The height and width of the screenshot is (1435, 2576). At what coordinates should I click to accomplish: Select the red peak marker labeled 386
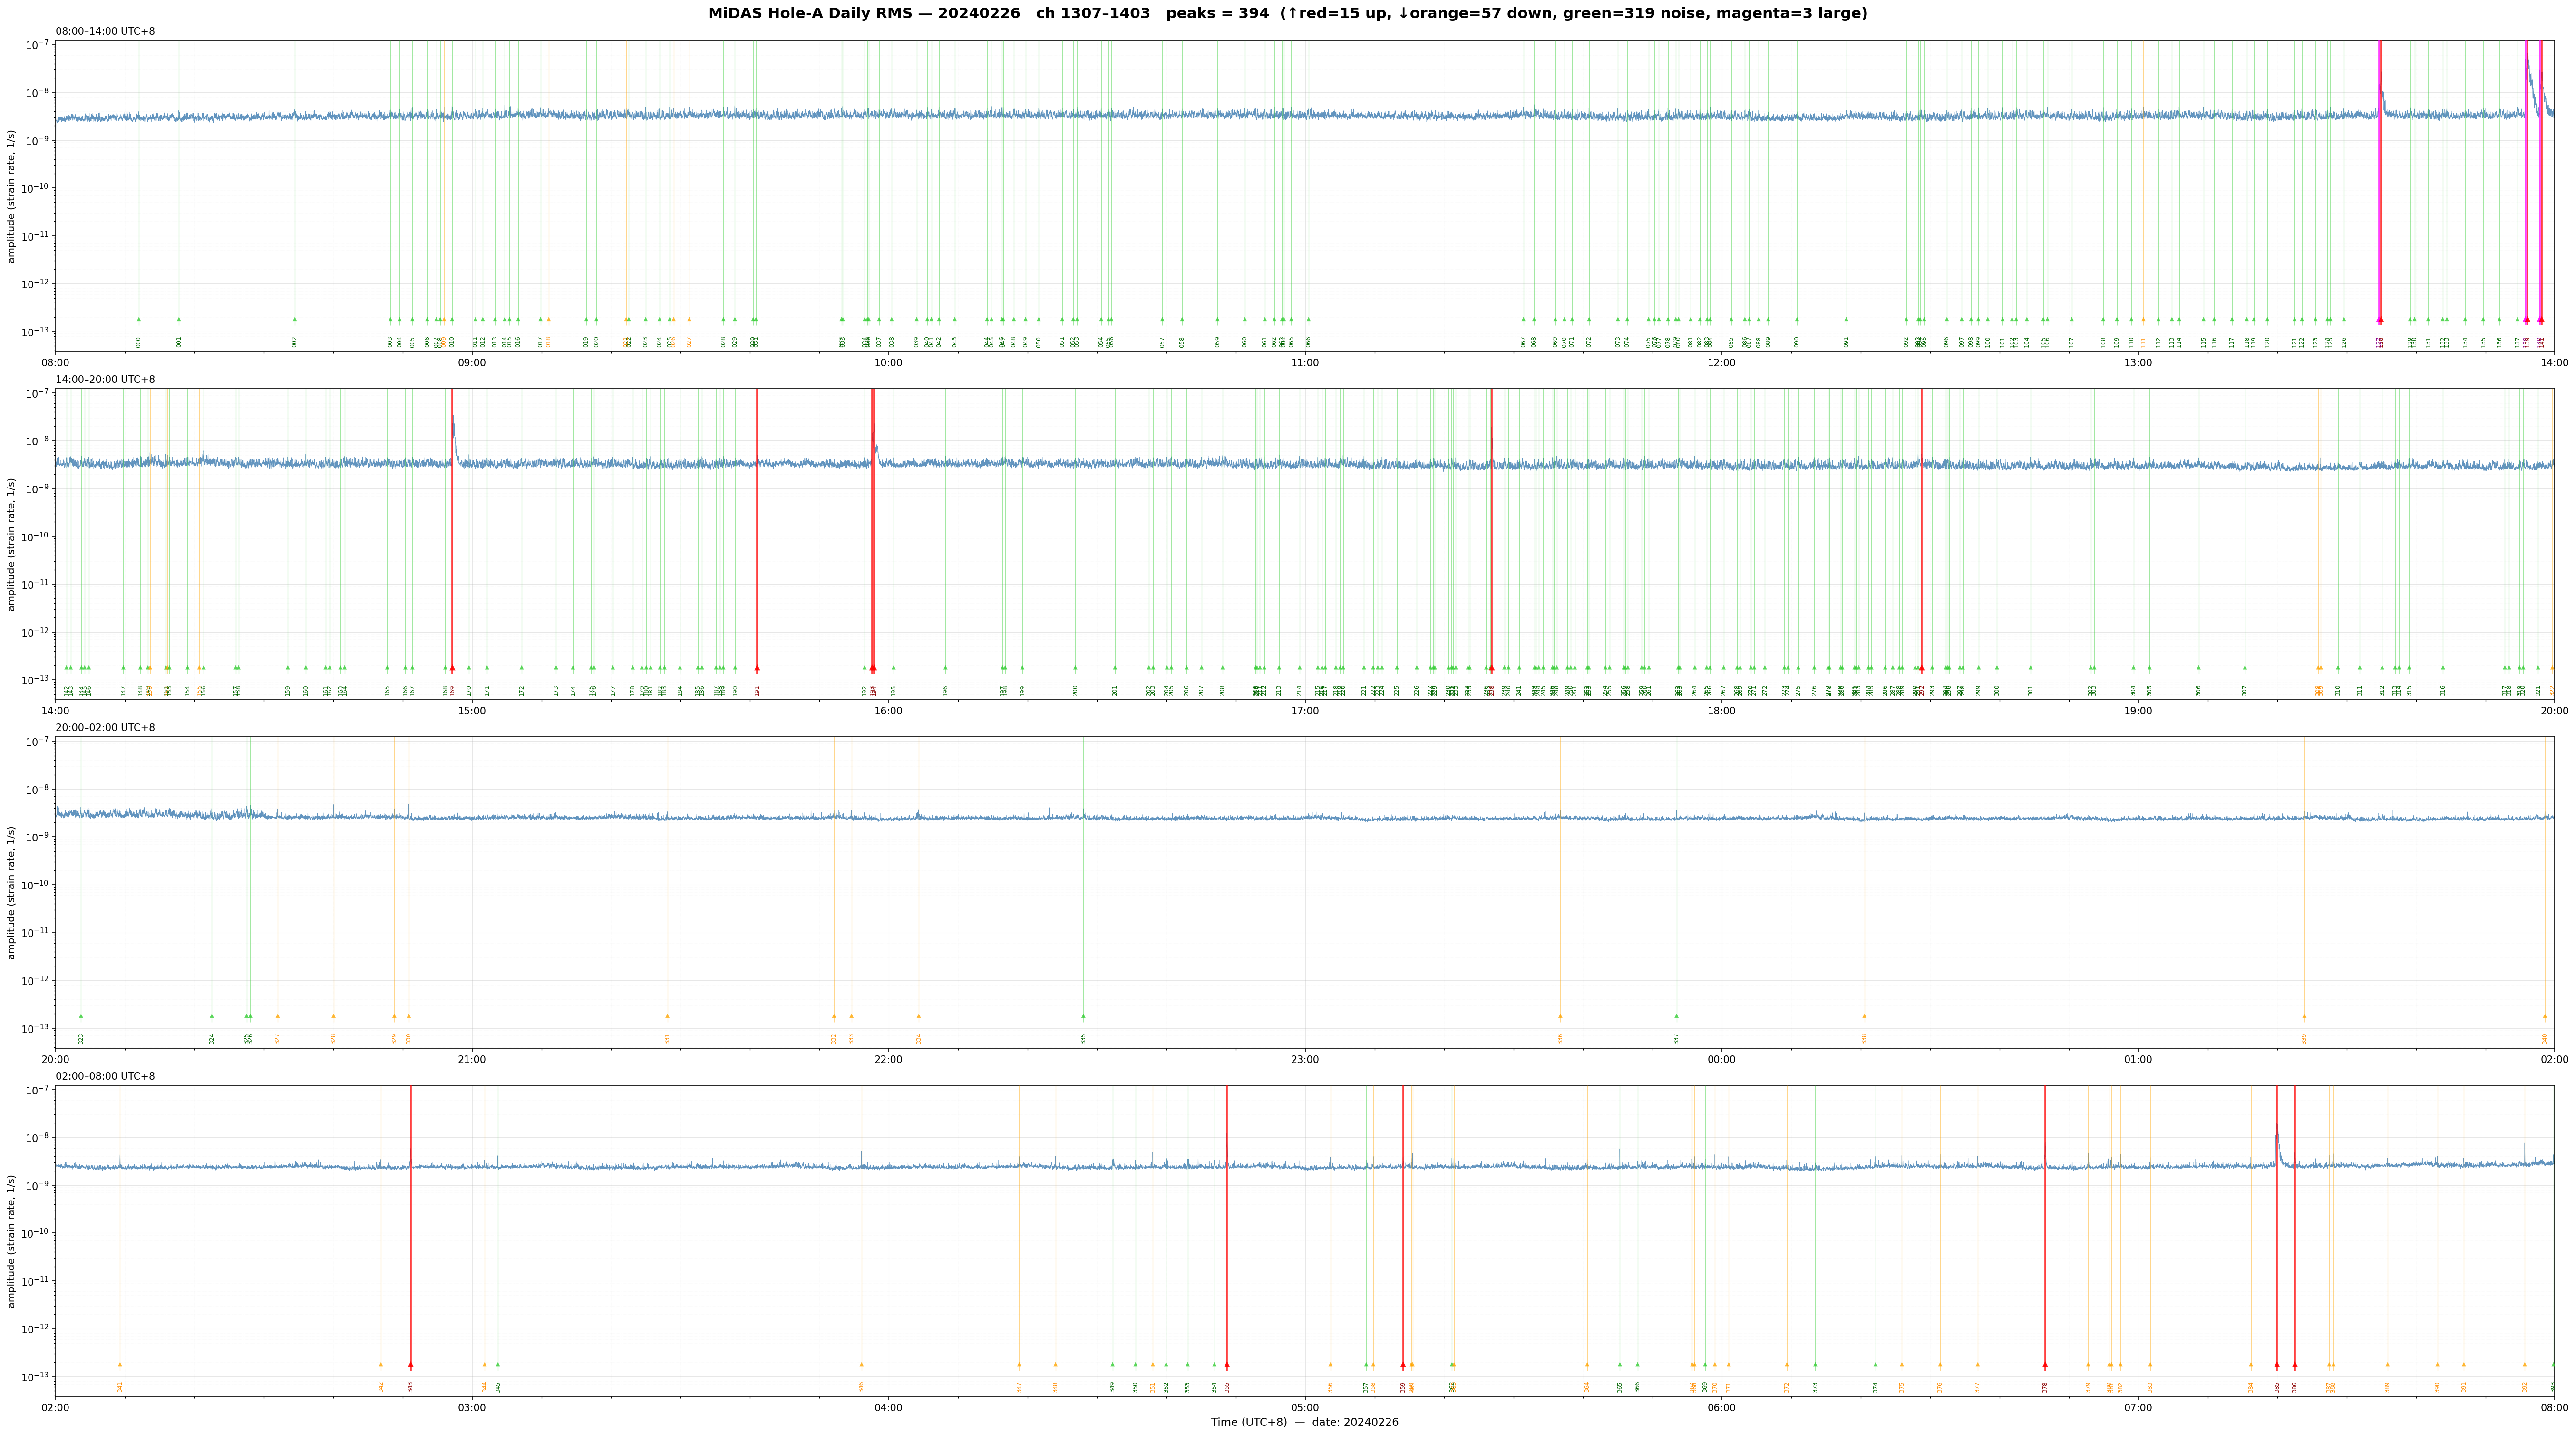[2295, 1364]
